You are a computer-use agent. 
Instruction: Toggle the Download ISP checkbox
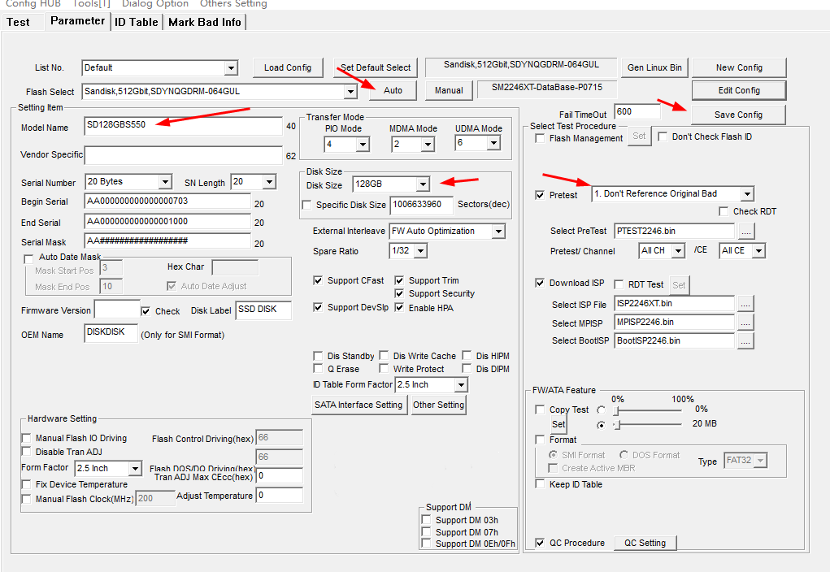pyautogui.click(x=540, y=283)
